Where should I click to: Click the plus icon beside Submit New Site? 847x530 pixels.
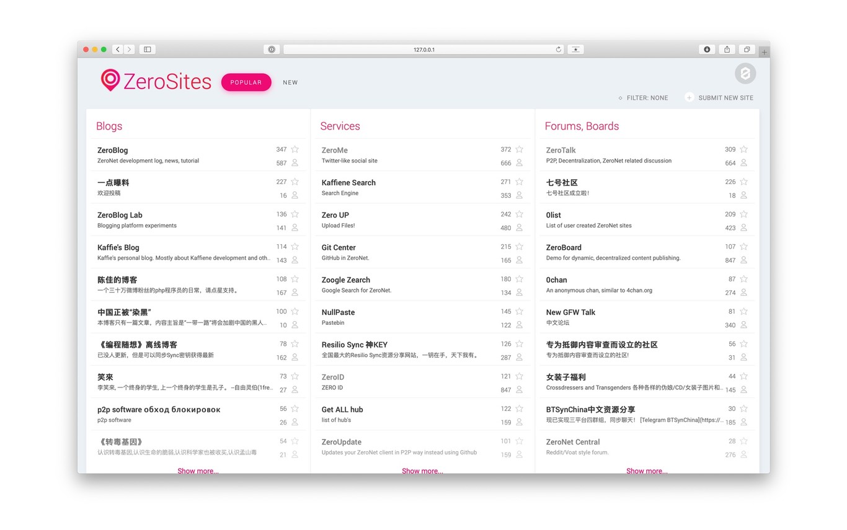[689, 97]
